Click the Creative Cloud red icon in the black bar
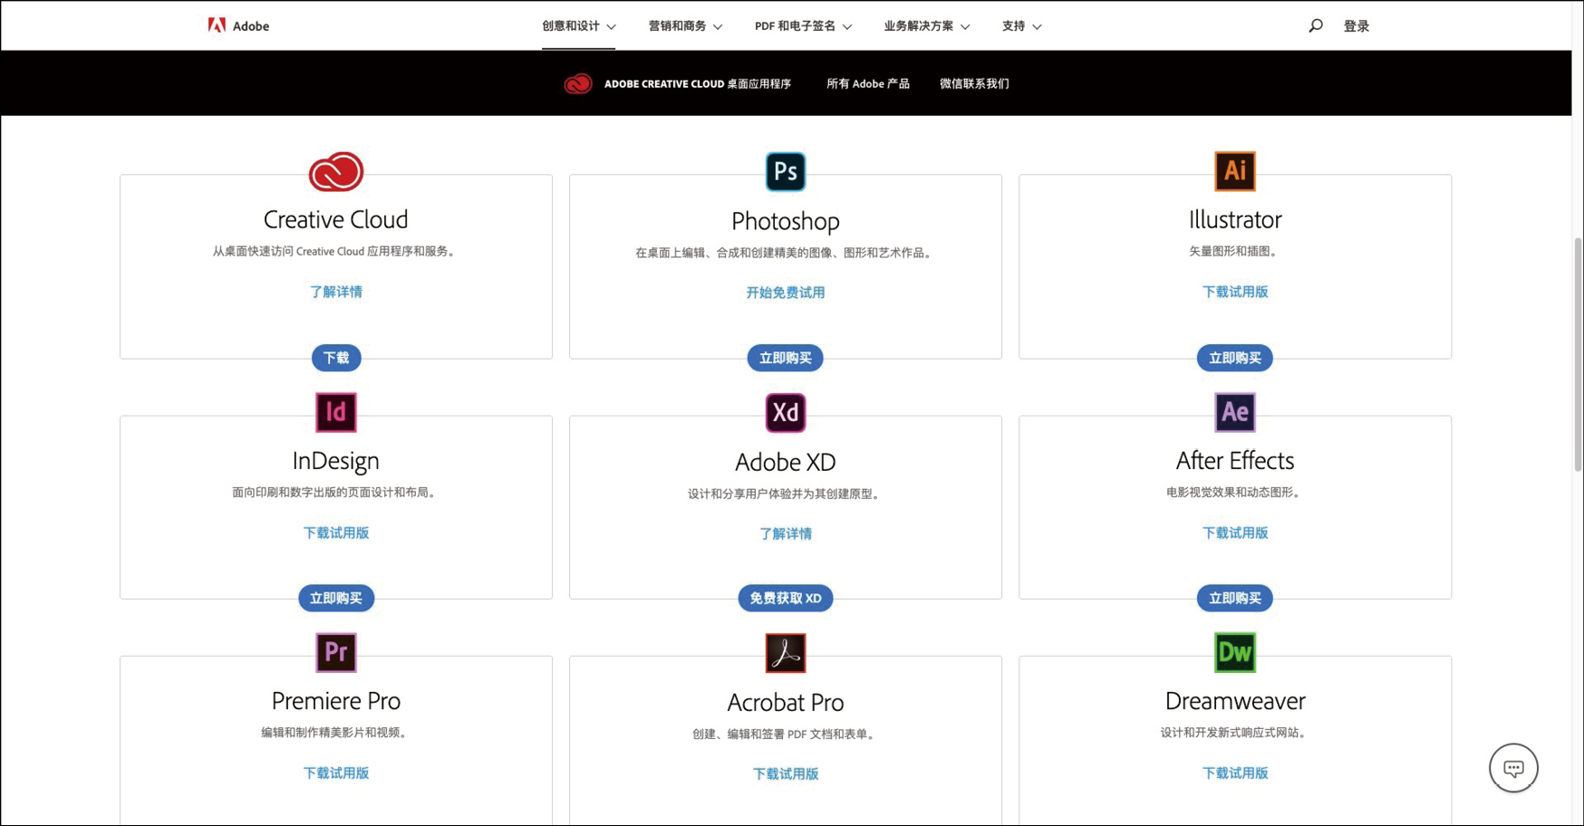This screenshot has height=826, width=1584. [x=578, y=83]
